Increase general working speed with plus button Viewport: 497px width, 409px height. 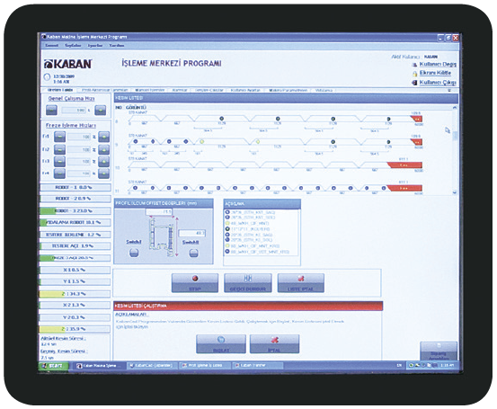click(x=101, y=110)
